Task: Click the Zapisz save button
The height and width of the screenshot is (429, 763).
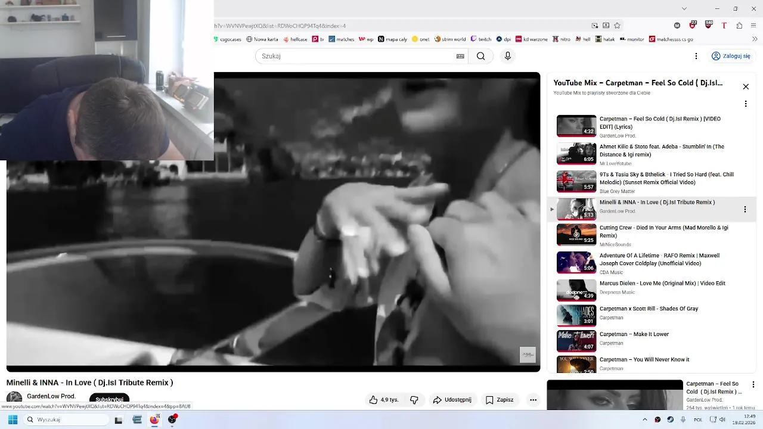Action: 500,400
